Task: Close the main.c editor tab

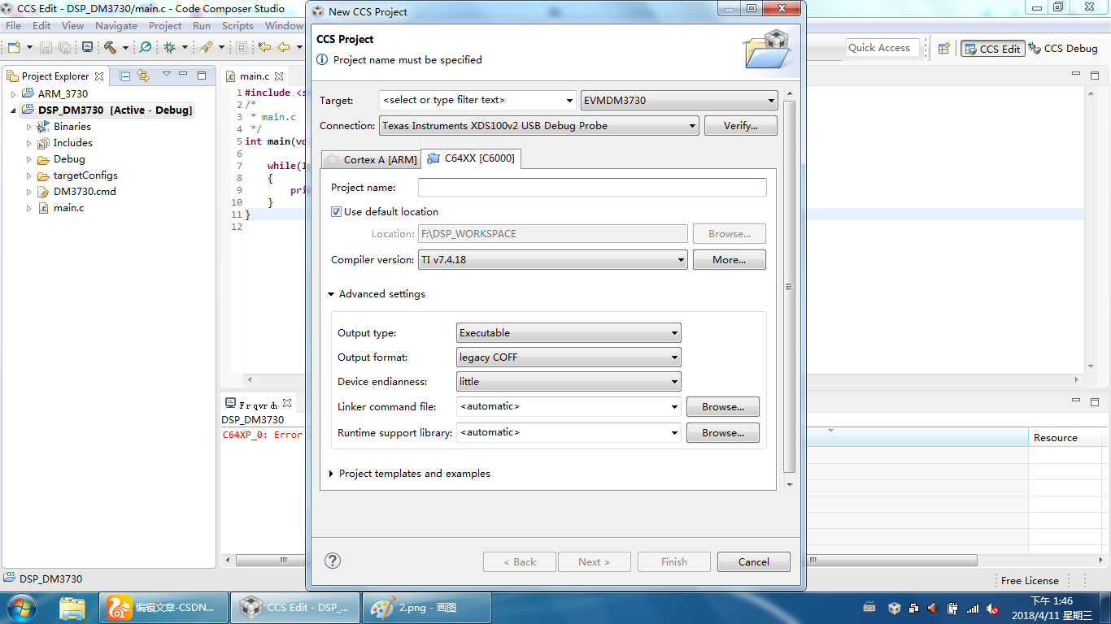Action: click(x=278, y=76)
